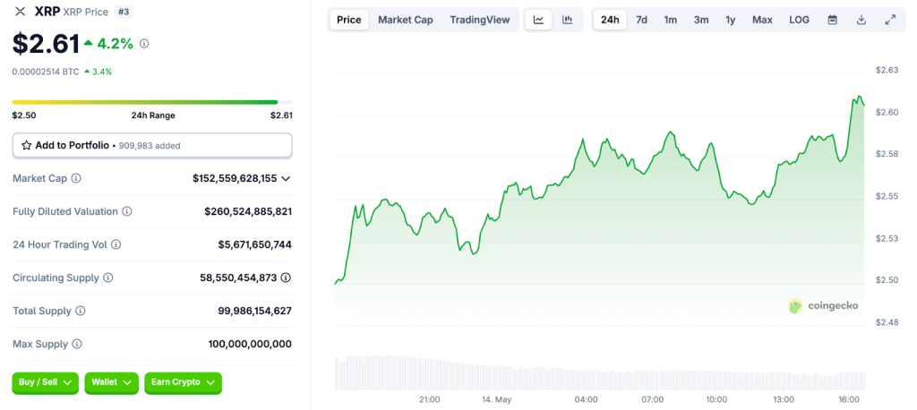Click the price line peak near 16:00

(859, 97)
